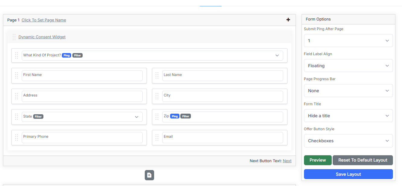Click the drag handle next to First Name
Image resolution: width=402 pixels, height=186 pixels.
17,75
